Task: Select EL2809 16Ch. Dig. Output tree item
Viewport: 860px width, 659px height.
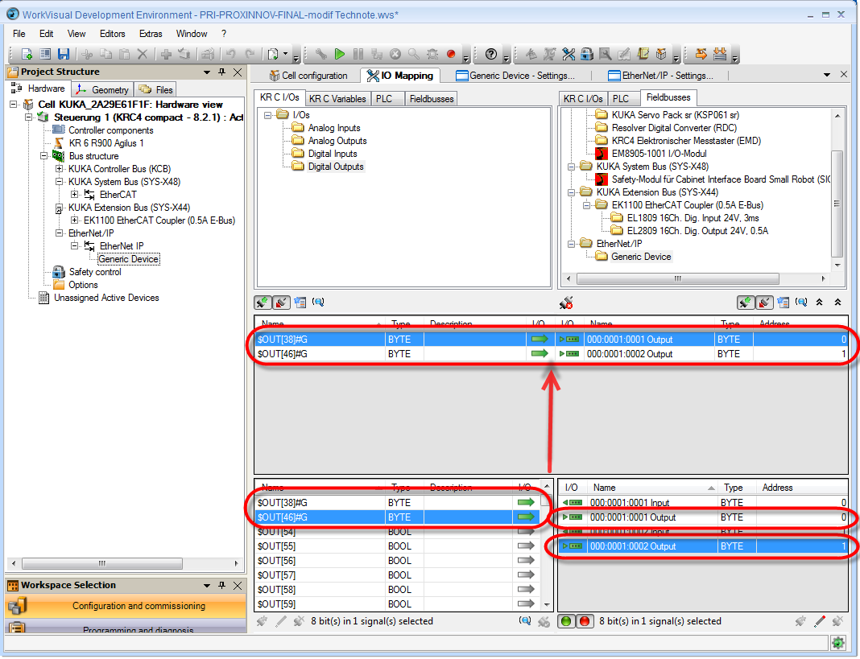Action: (x=697, y=231)
